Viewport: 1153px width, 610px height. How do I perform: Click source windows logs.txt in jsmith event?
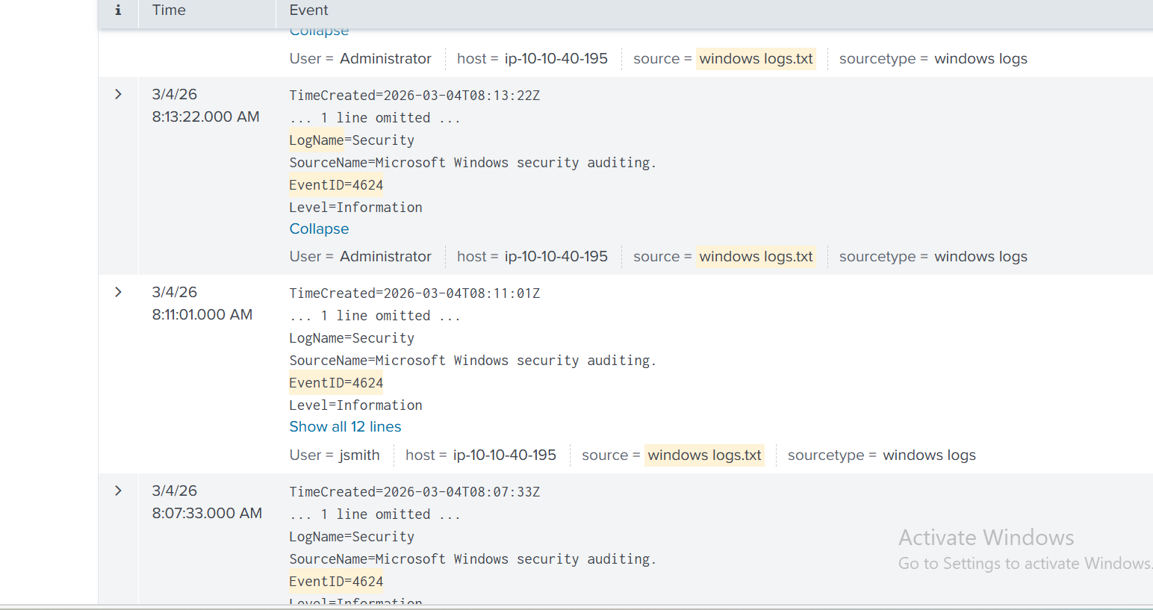[x=704, y=455]
